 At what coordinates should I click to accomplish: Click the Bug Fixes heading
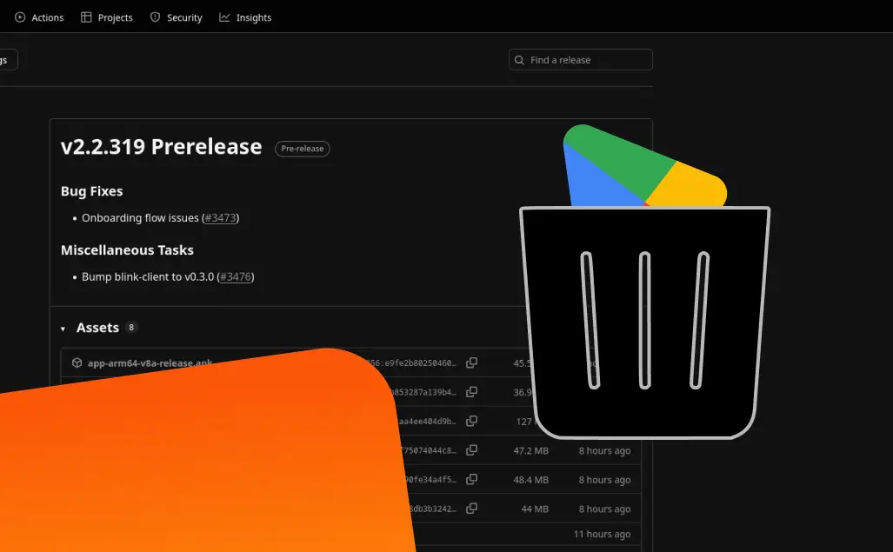click(x=91, y=191)
